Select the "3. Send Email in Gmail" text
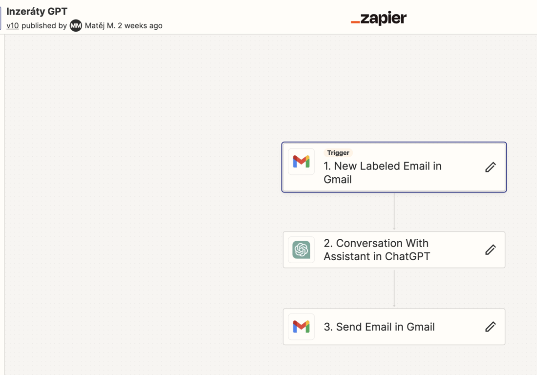This screenshot has width=537, height=375. (x=379, y=327)
